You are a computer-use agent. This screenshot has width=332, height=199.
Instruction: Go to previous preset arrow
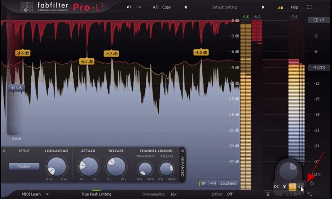tap(185, 7)
